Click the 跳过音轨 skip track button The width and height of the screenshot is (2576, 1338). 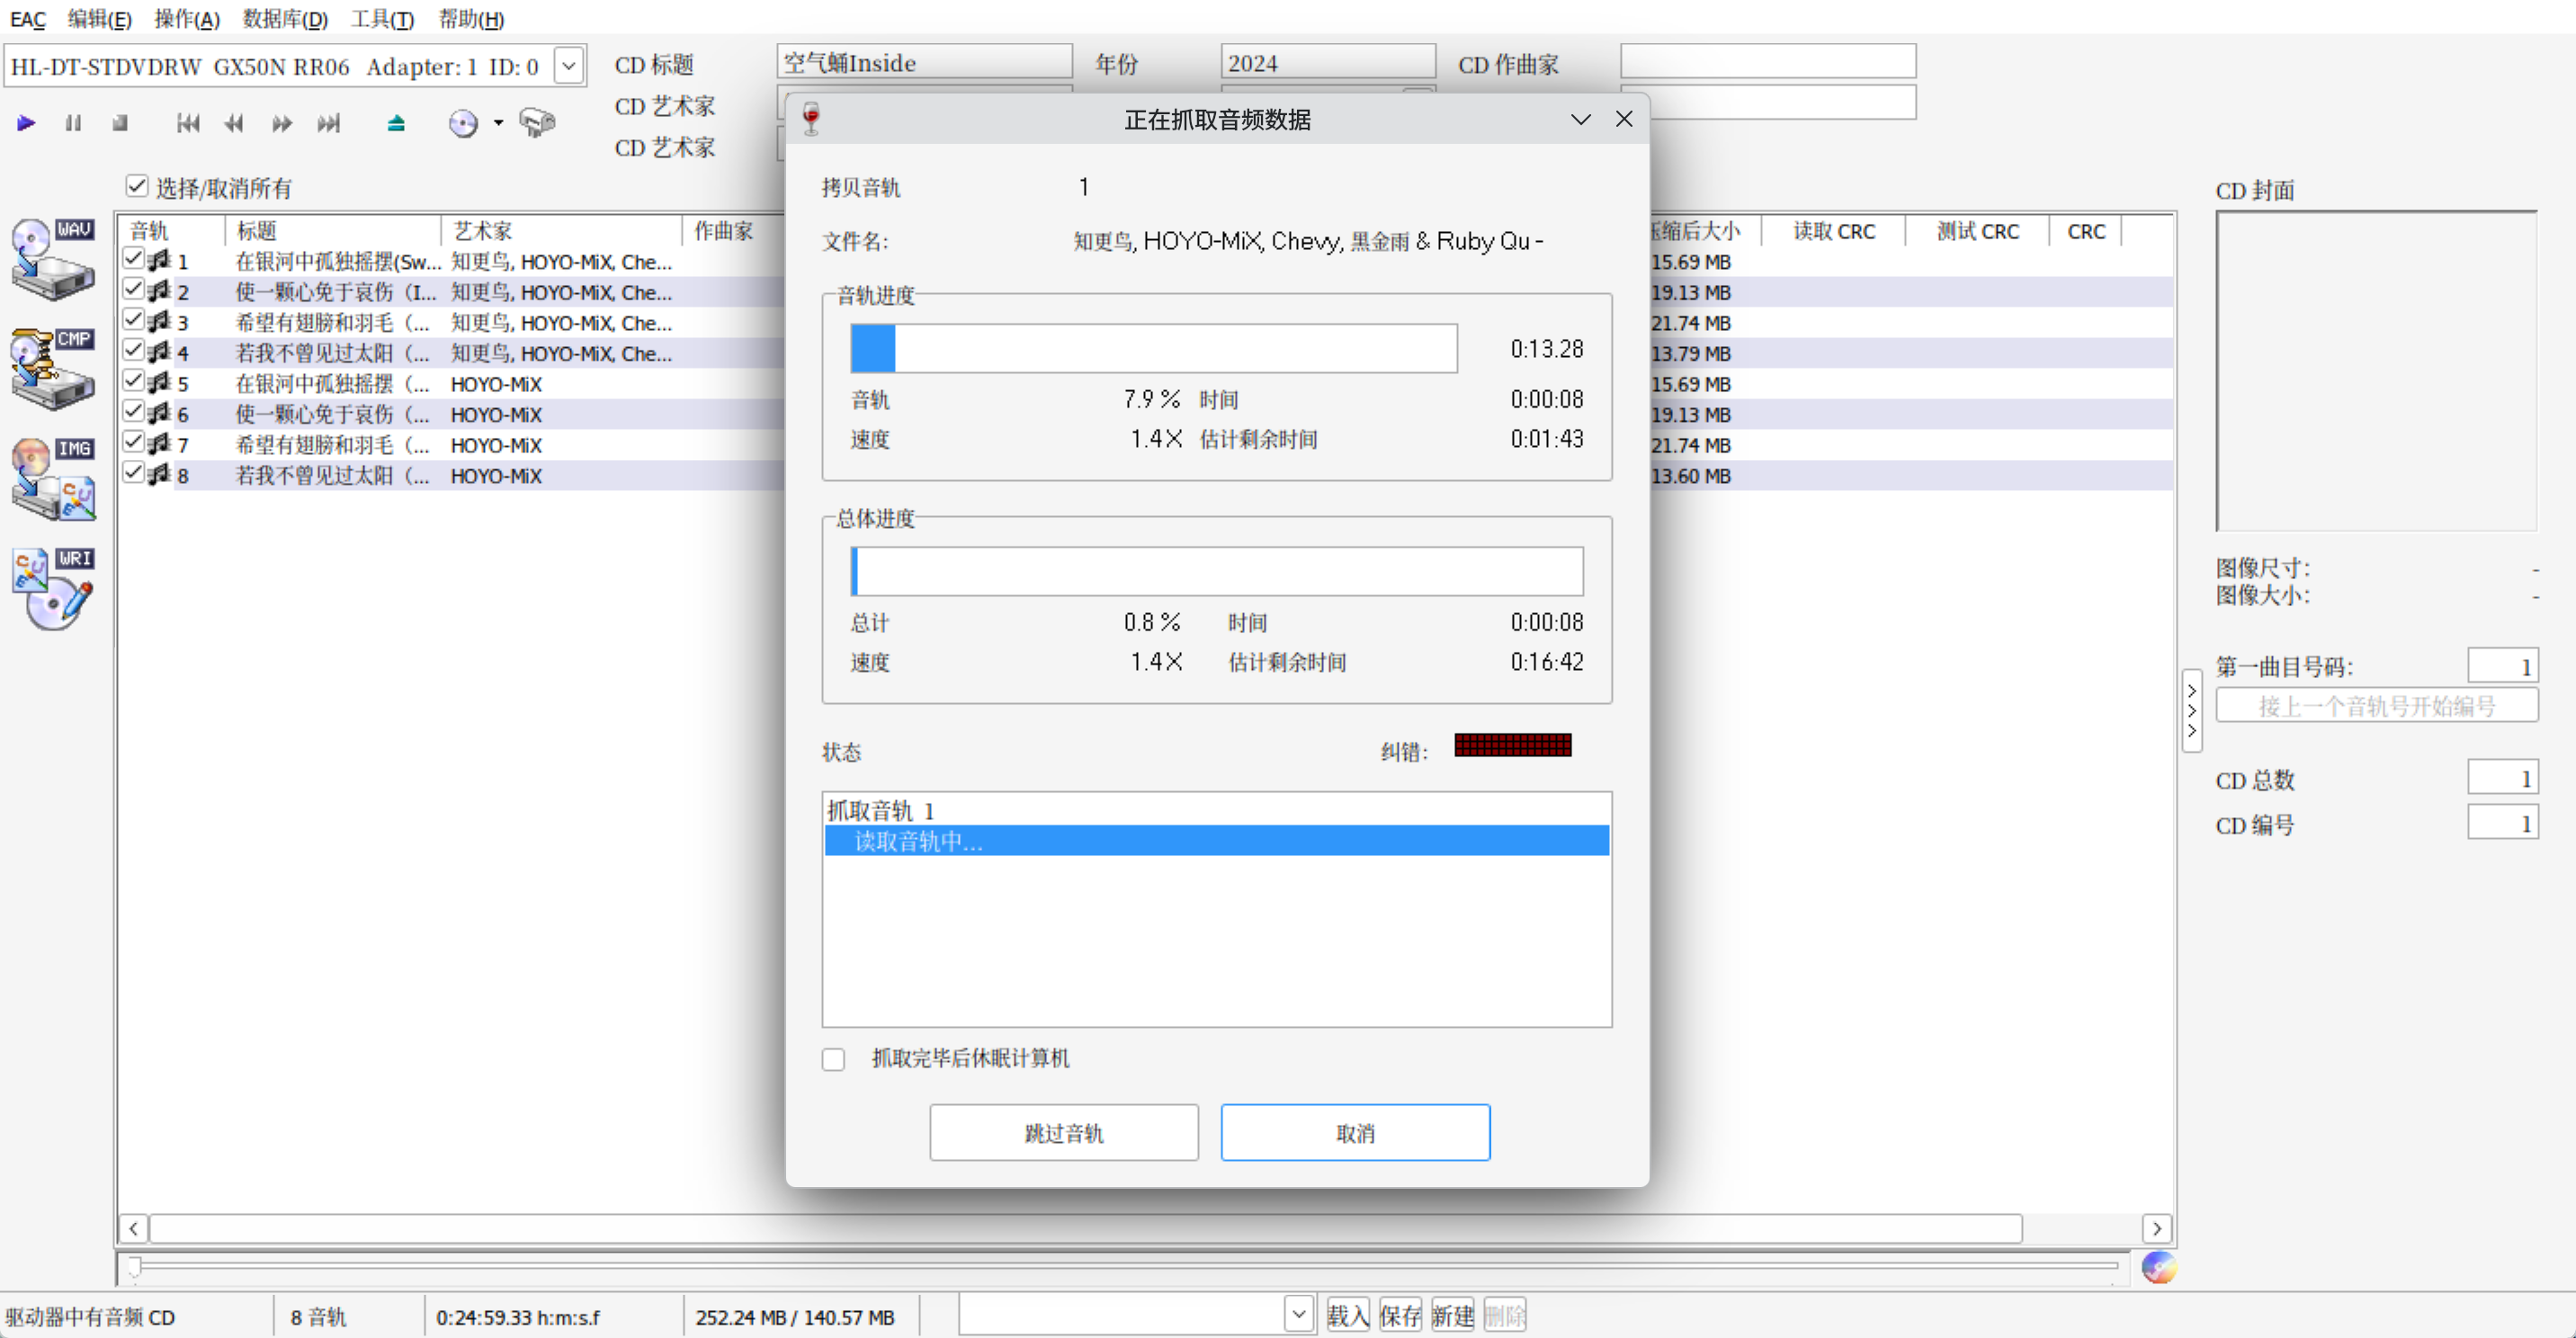click(x=1064, y=1133)
